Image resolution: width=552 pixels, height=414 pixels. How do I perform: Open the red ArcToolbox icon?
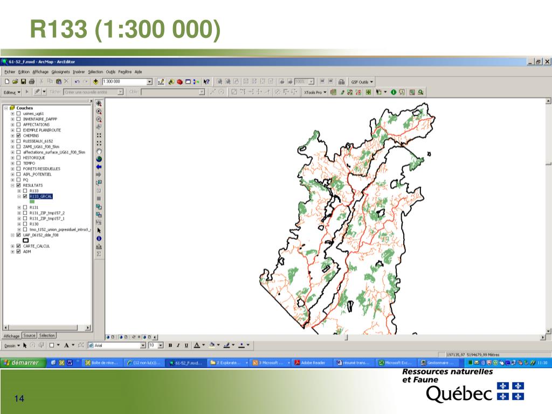180,82
